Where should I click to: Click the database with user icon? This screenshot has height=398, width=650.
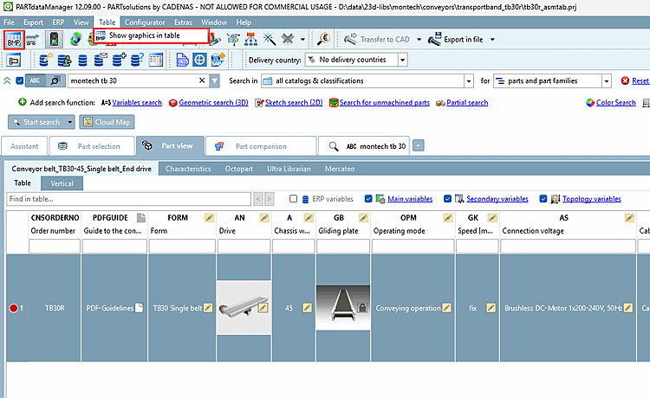(64, 60)
